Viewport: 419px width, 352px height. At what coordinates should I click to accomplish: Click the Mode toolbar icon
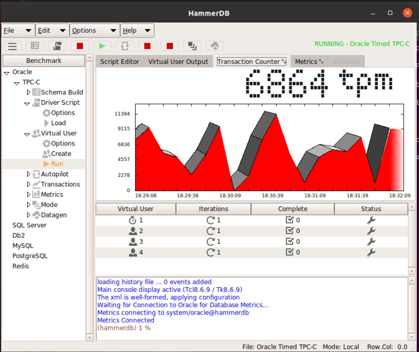pyautogui.click(x=192, y=46)
